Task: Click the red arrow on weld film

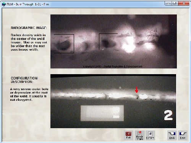Action: click(136, 90)
